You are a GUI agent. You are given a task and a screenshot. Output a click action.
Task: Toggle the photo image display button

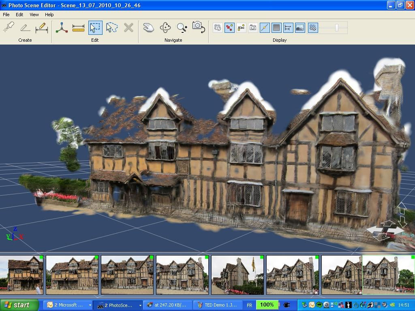tap(300, 28)
